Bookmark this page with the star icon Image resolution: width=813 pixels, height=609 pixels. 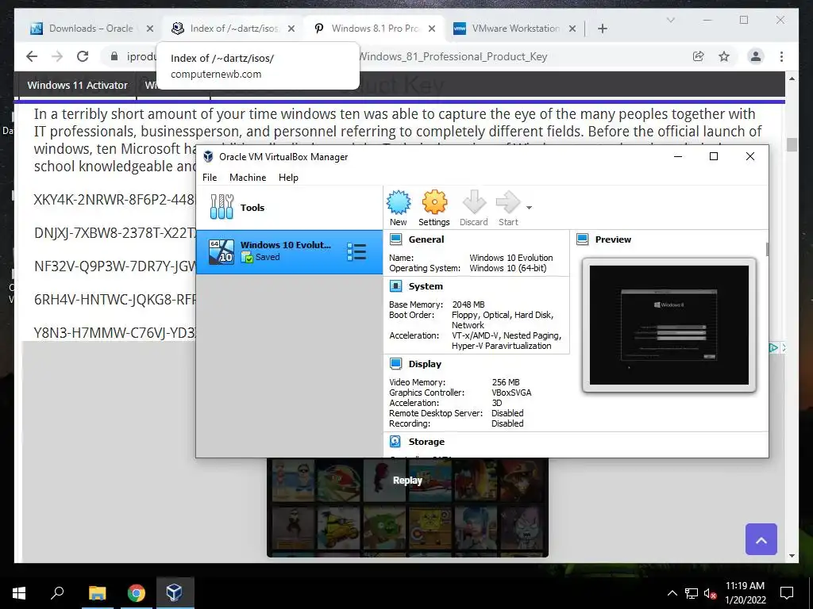tap(724, 56)
